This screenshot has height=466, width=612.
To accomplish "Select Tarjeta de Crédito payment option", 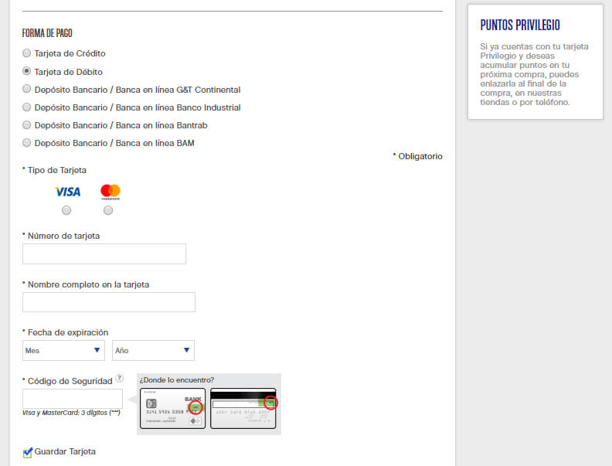I will (x=27, y=54).
